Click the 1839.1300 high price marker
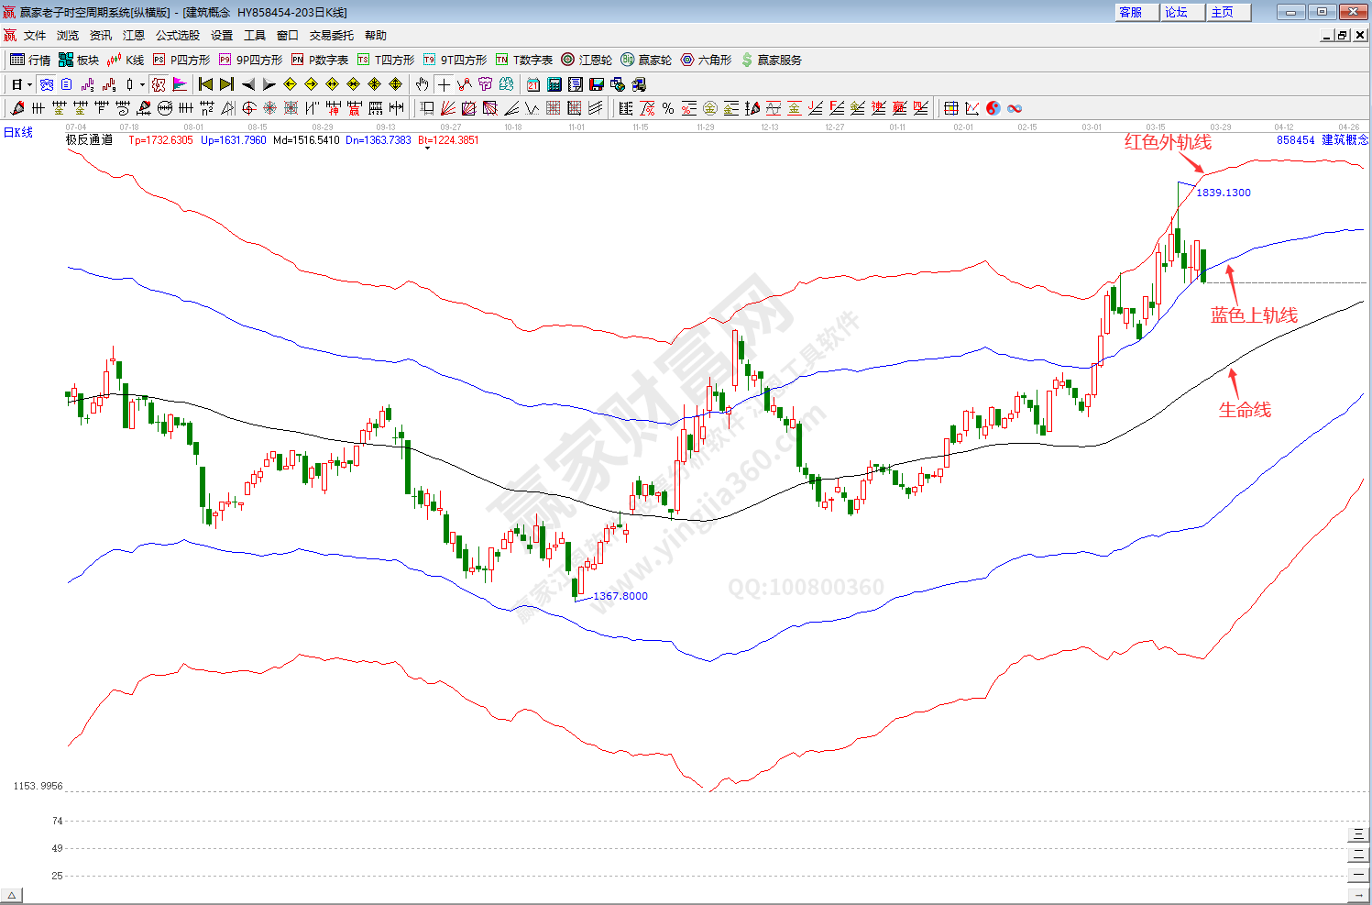The width and height of the screenshot is (1372, 905). pos(1223,193)
